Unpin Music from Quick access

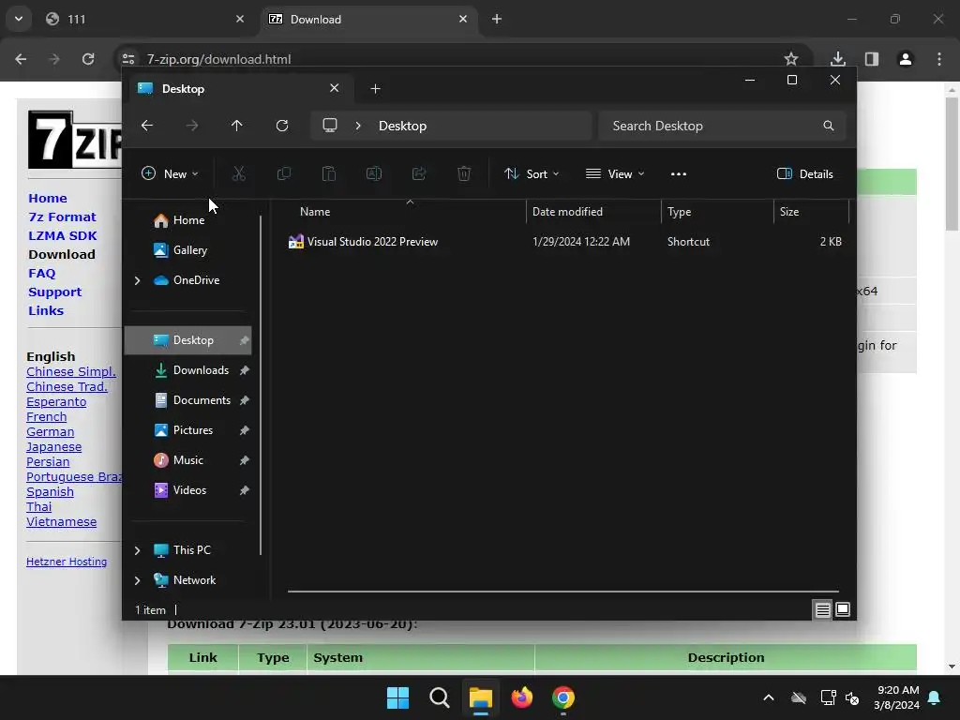(245, 460)
